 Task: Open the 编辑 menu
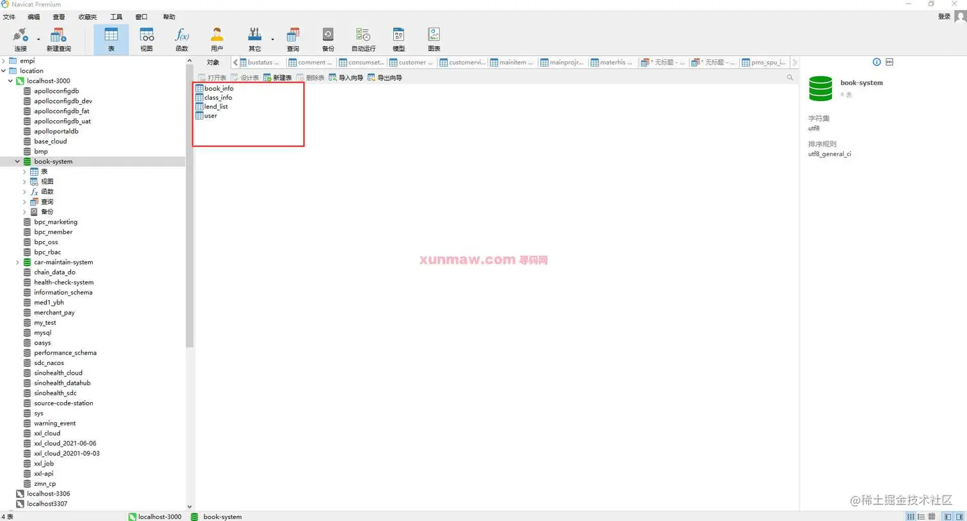pyautogui.click(x=33, y=17)
